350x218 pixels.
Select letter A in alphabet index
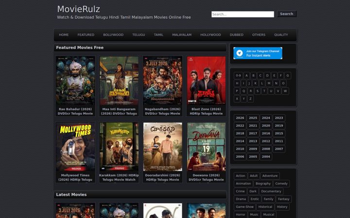click(x=246, y=76)
